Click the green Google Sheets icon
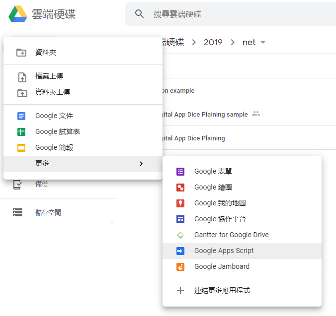 [21, 132]
